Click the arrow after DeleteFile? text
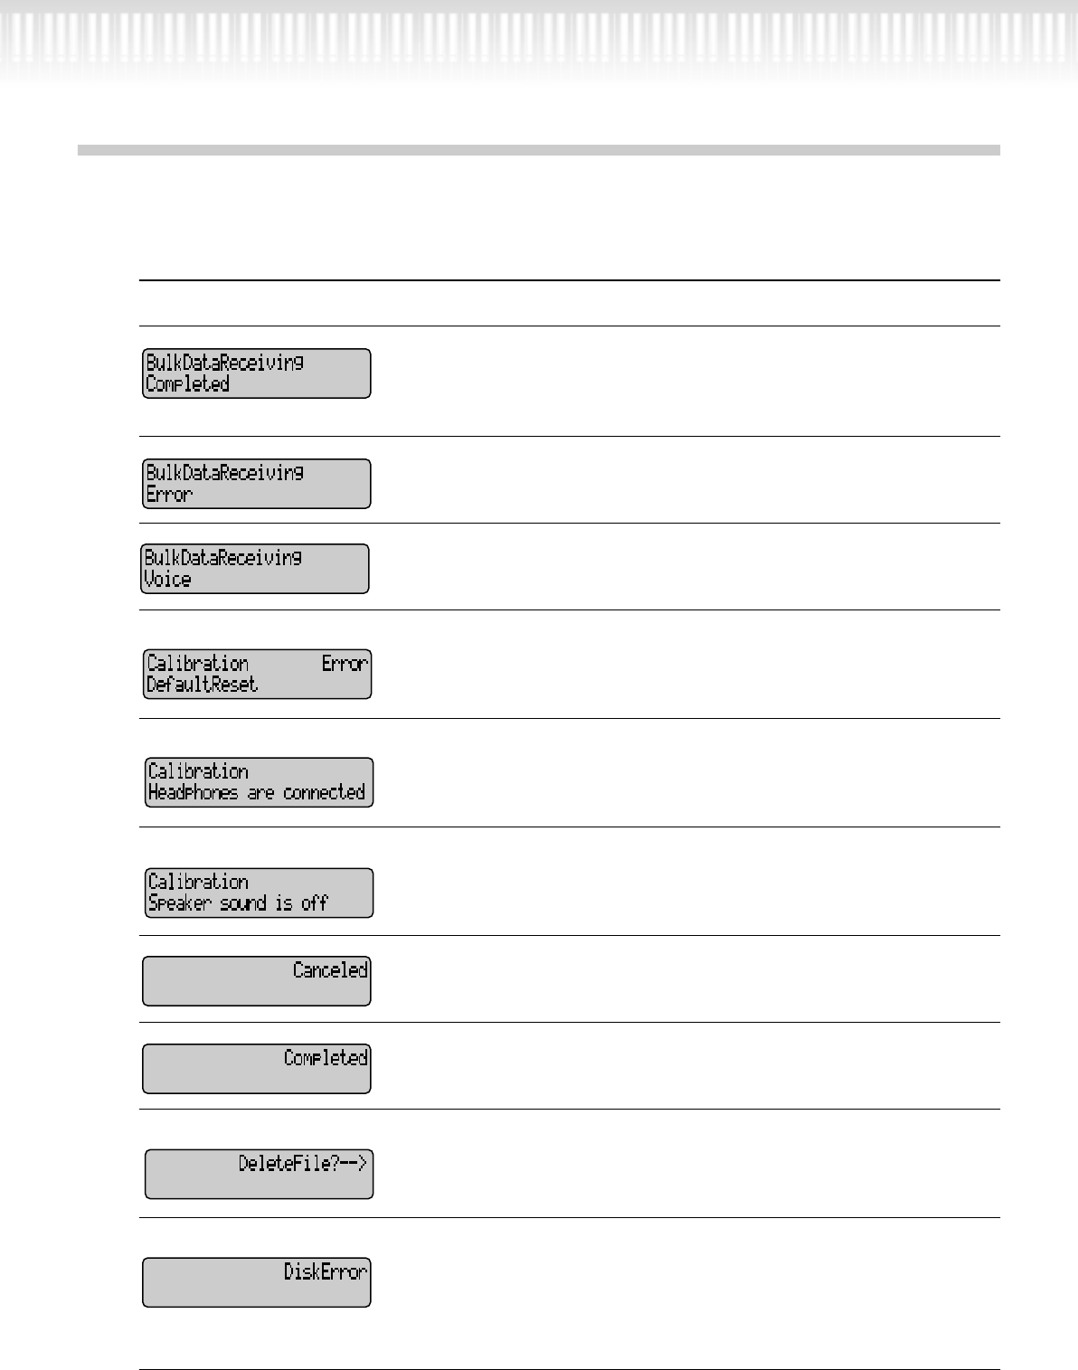The image size is (1078, 1370). click(x=353, y=1163)
